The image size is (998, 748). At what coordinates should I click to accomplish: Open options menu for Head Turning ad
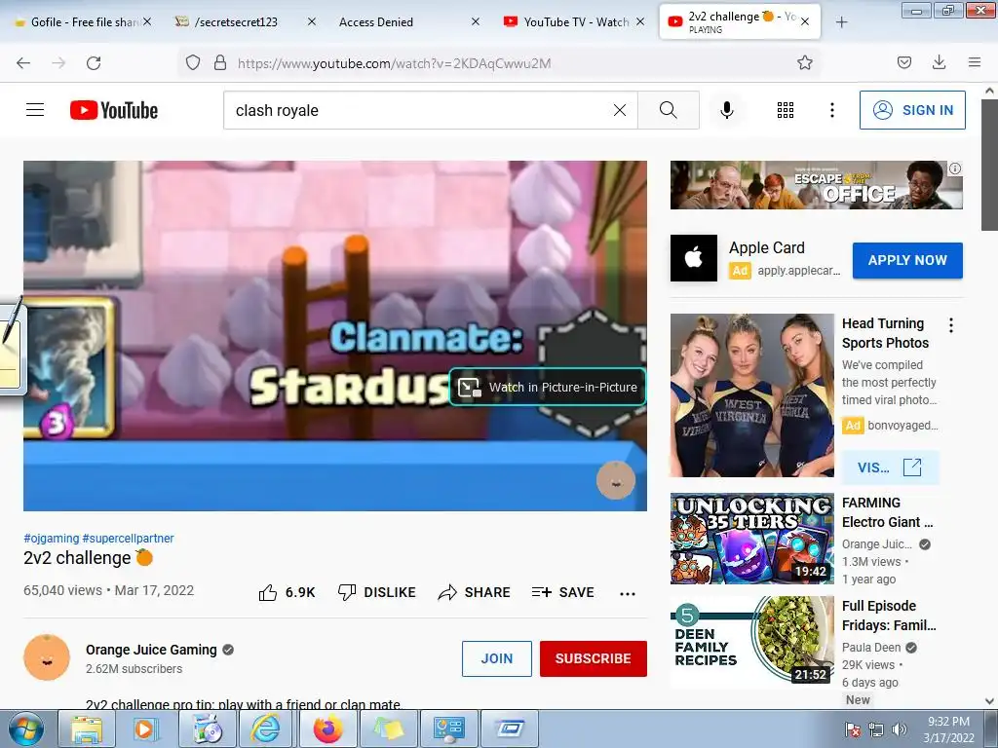pyautogui.click(x=951, y=325)
